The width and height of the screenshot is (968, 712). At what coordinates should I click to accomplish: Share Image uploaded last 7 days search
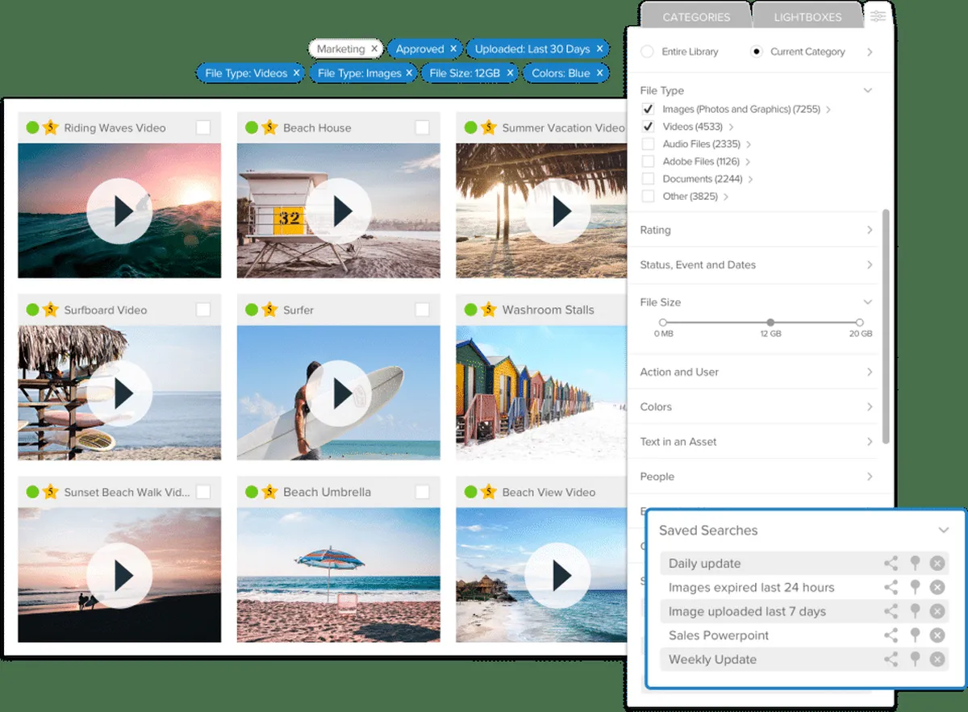point(891,611)
